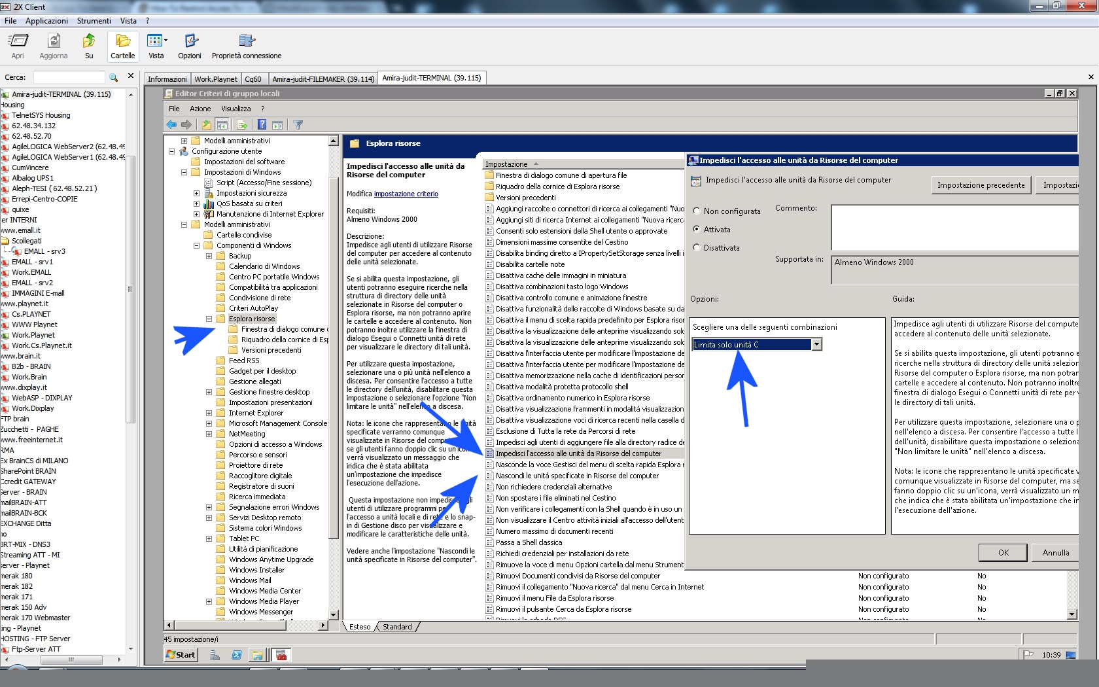The image size is (1099, 687).
Task: Open Proprietà connessione from toolbar
Action: [x=246, y=46]
